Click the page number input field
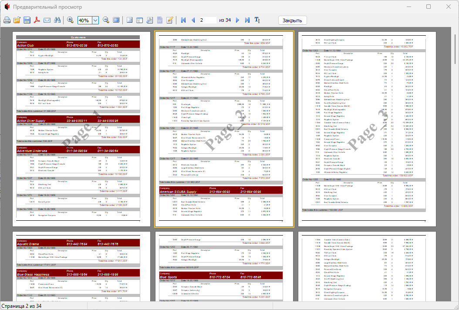Viewport: 459px width, 310px height. click(x=207, y=20)
